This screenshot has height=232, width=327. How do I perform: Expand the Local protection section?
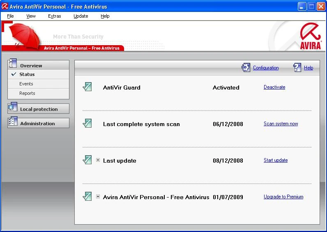coord(39,109)
